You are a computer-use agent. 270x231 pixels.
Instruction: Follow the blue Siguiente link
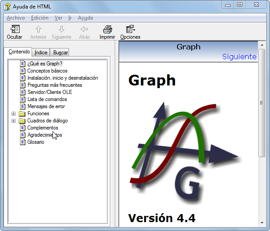click(239, 57)
